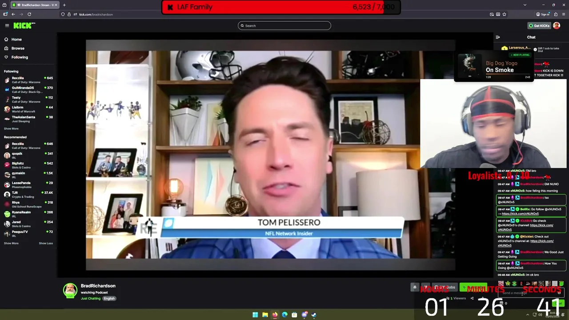The width and height of the screenshot is (569, 320).
Task: Open Firefox from the taskbar
Action: coord(275,315)
